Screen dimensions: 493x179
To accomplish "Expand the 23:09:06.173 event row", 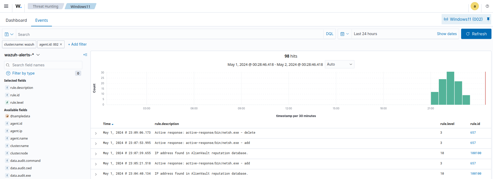I will (x=96, y=133).
